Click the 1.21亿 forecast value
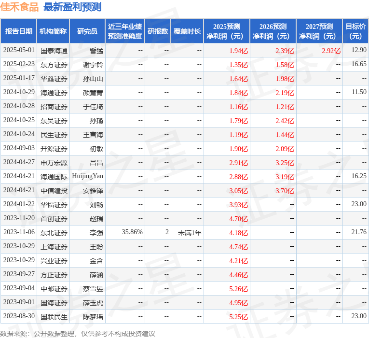 [x=285, y=107]
